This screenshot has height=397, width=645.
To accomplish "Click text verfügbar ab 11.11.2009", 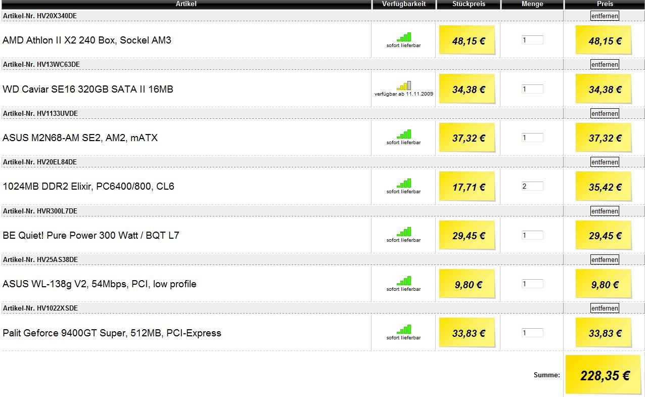I will pyautogui.click(x=404, y=94).
